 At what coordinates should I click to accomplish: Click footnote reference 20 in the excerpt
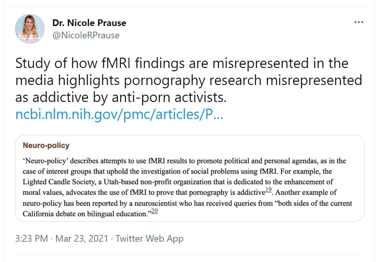point(154,211)
